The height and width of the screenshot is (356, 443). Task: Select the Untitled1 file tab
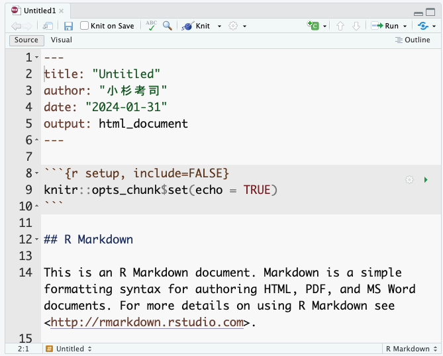(x=40, y=11)
